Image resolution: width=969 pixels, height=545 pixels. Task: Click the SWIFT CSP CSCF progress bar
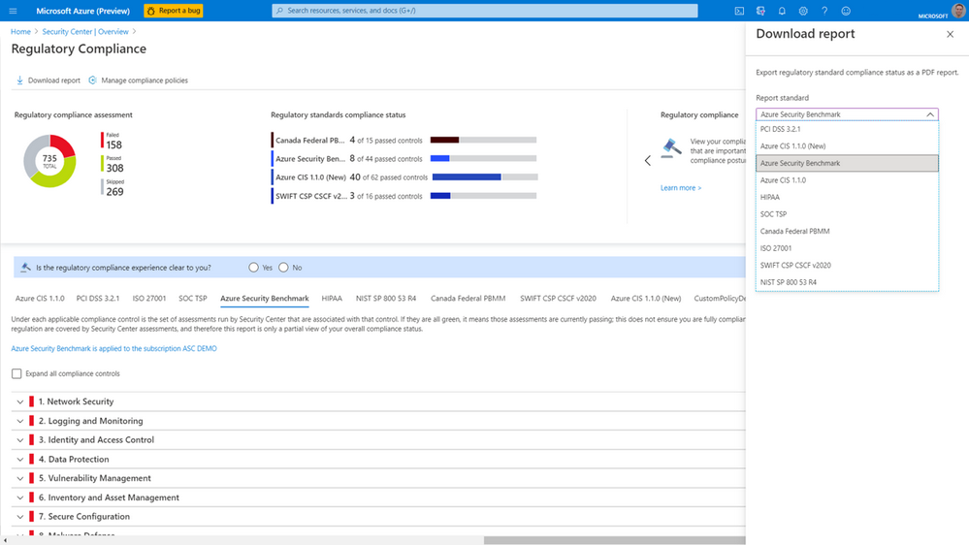483,196
